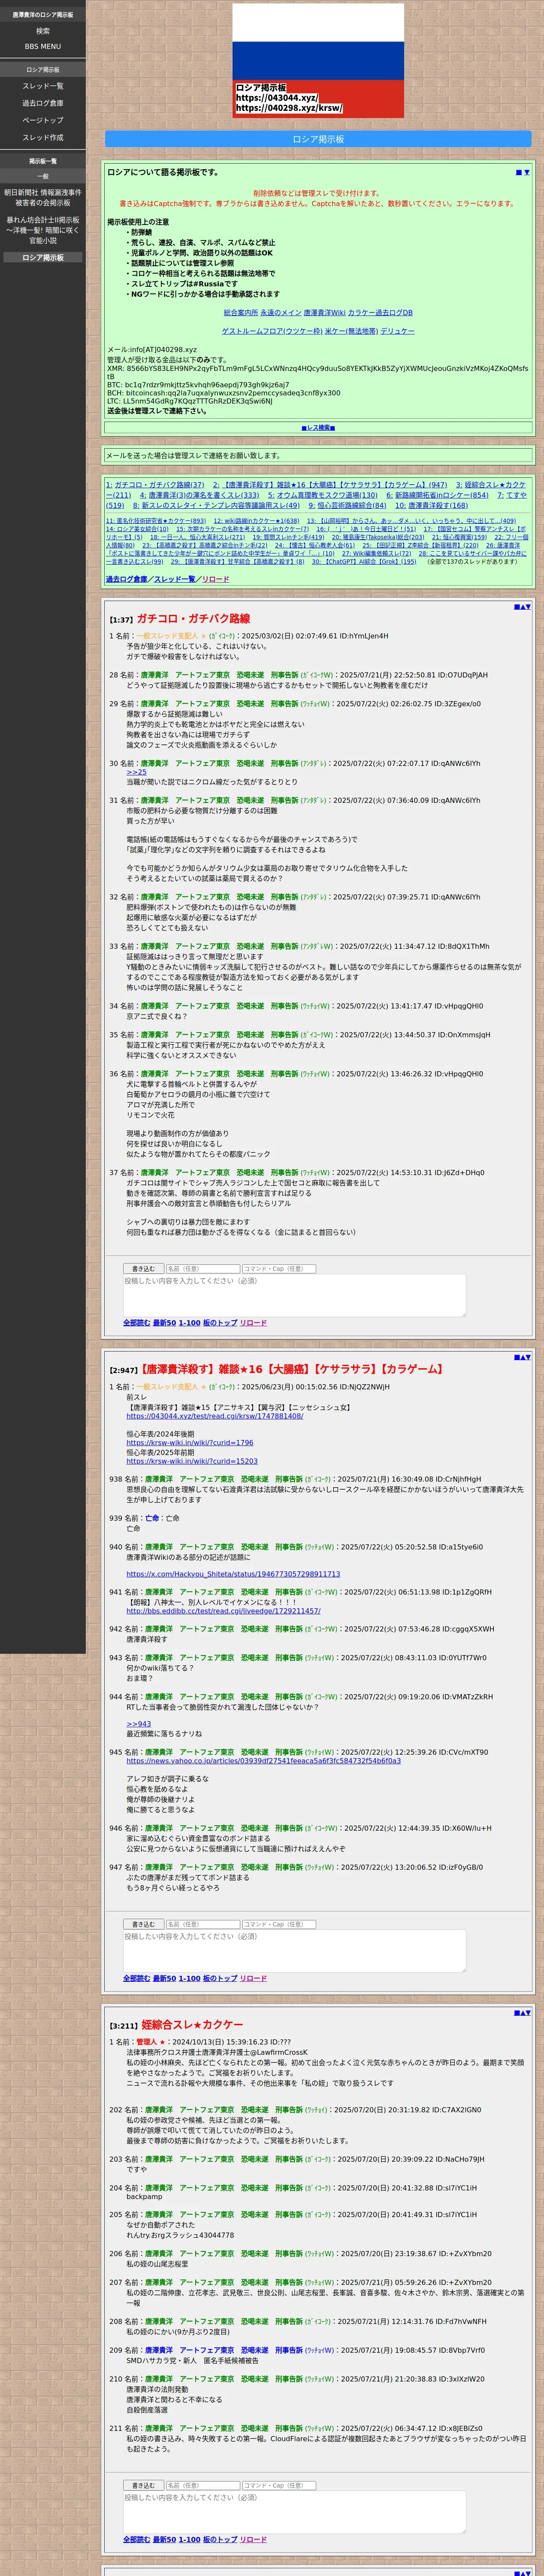Screen dimensions: 544x2576
Task: Select ロシア掲示板 in sidebar board list
Action: 43,258
